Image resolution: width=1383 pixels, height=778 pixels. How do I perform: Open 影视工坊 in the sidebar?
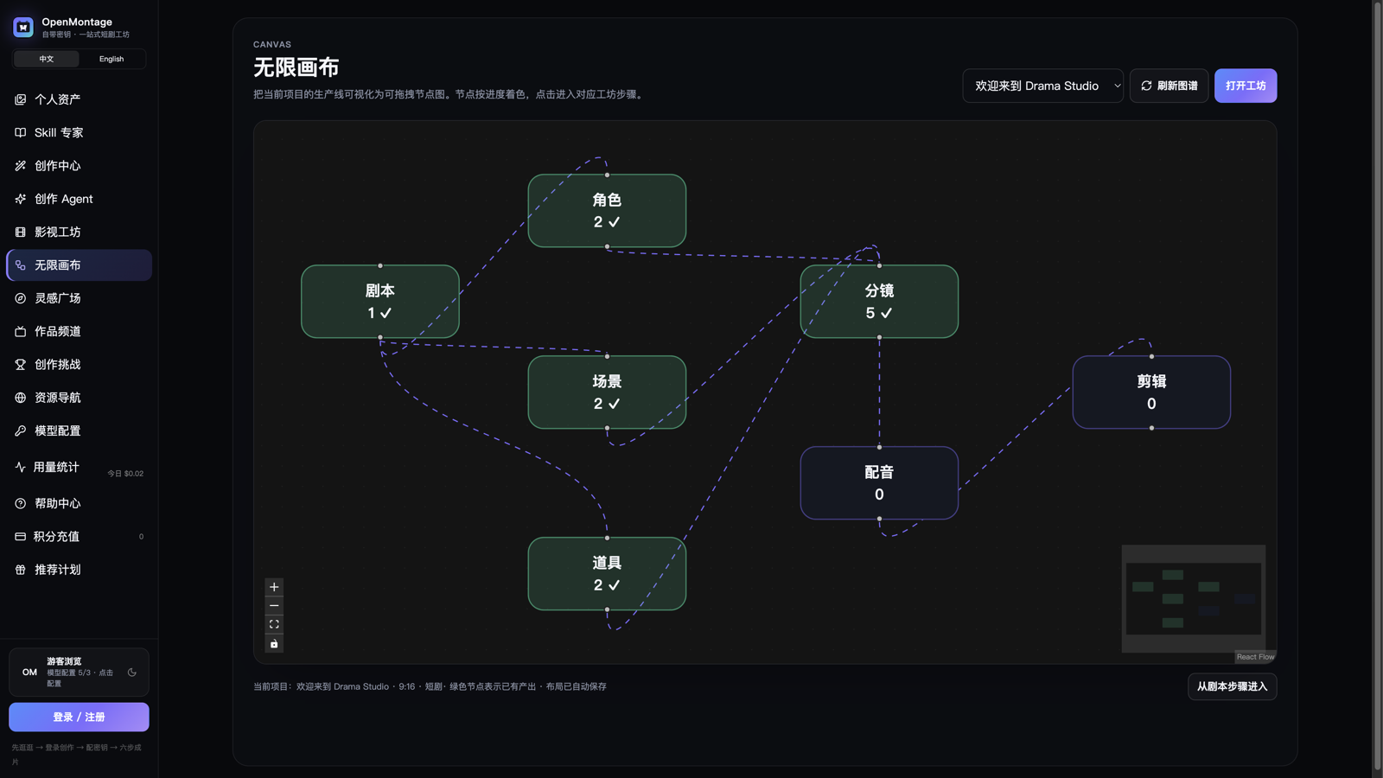point(79,232)
